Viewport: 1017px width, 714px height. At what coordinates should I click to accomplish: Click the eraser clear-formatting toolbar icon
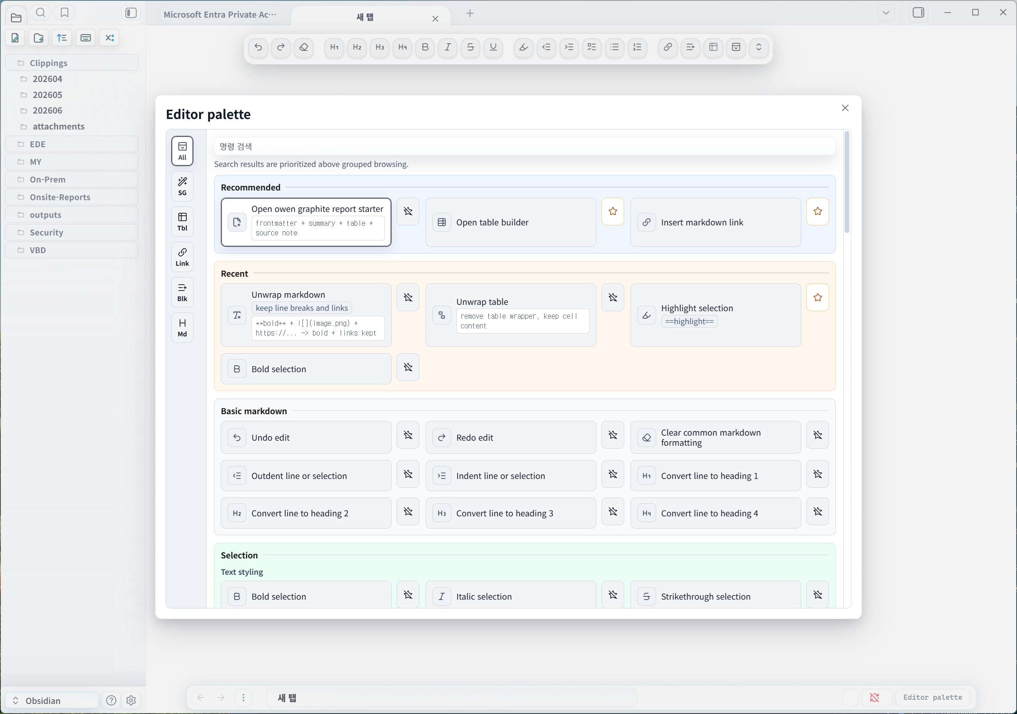[x=303, y=47]
